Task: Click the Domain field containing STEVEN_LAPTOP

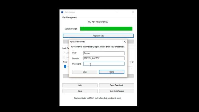Action: 104,58
